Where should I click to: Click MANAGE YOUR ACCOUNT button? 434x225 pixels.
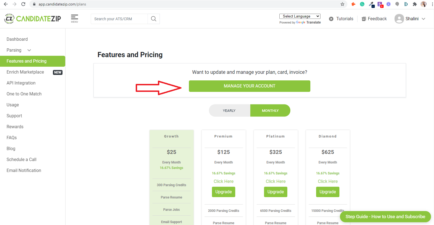(249, 86)
